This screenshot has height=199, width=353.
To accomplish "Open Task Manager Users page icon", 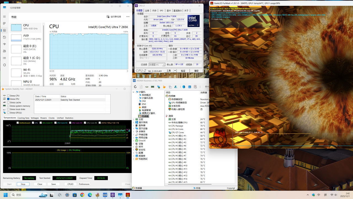I will click(x=4, y=51).
